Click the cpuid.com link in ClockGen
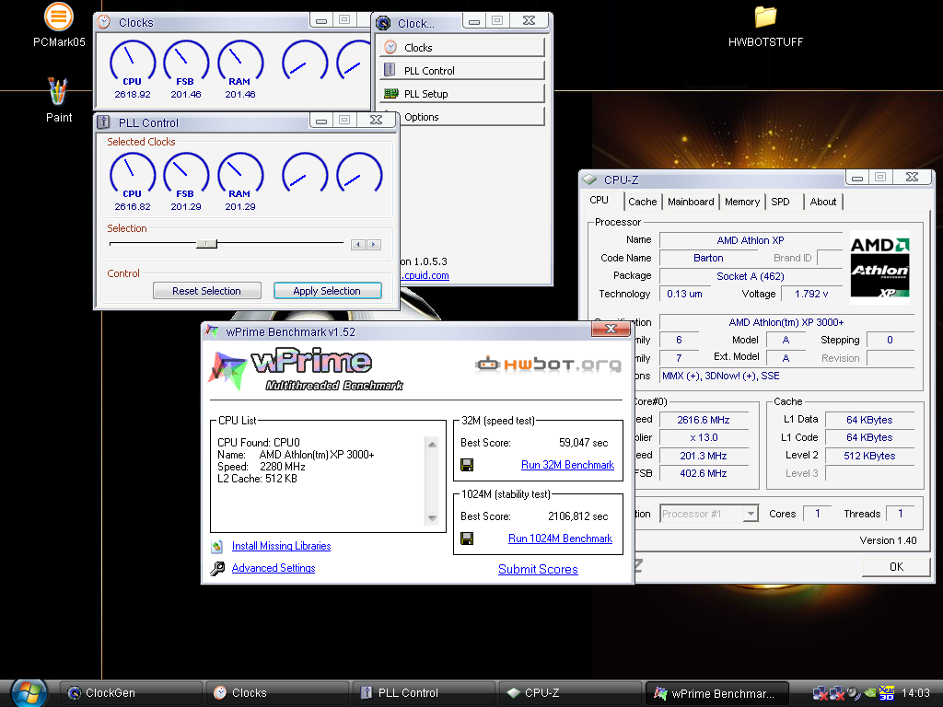This screenshot has height=707, width=943. click(x=425, y=275)
